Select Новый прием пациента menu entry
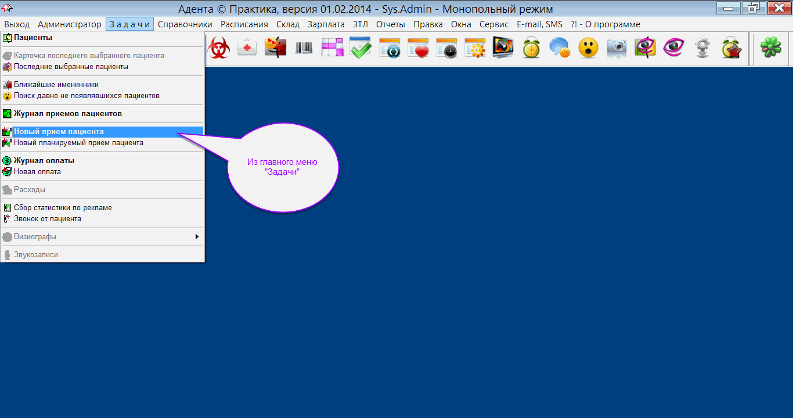The width and height of the screenshot is (793, 418). coord(59,132)
